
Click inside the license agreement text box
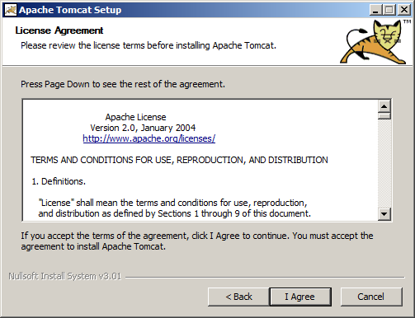tap(200, 160)
